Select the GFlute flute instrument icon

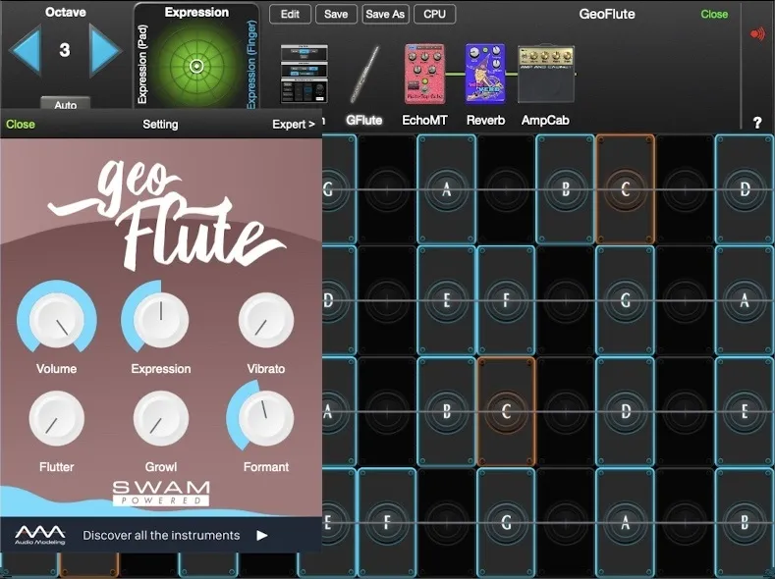(x=364, y=75)
